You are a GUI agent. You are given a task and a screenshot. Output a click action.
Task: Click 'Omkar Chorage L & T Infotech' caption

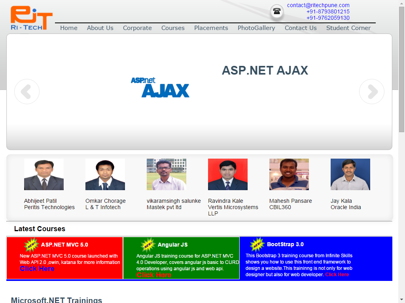(106, 204)
